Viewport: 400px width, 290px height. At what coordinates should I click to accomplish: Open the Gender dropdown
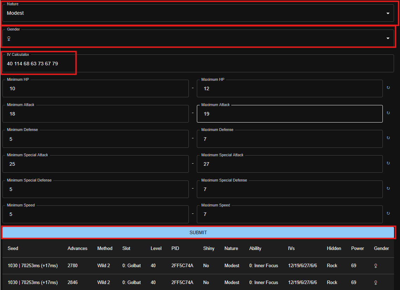198,38
